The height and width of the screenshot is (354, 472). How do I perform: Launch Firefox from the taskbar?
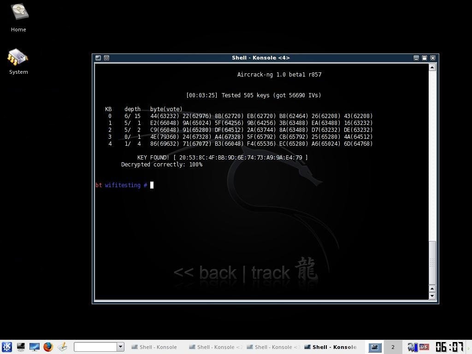pos(48,347)
